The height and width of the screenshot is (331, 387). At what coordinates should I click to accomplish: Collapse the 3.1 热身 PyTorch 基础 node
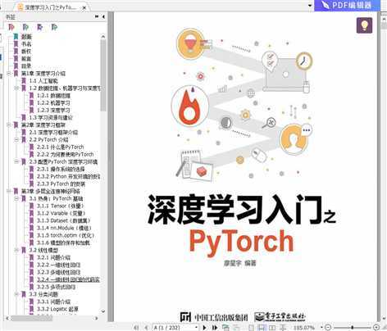(16, 198)
